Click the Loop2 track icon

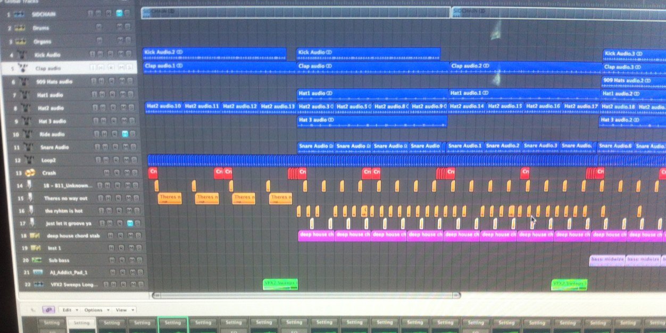coord(29,160)
